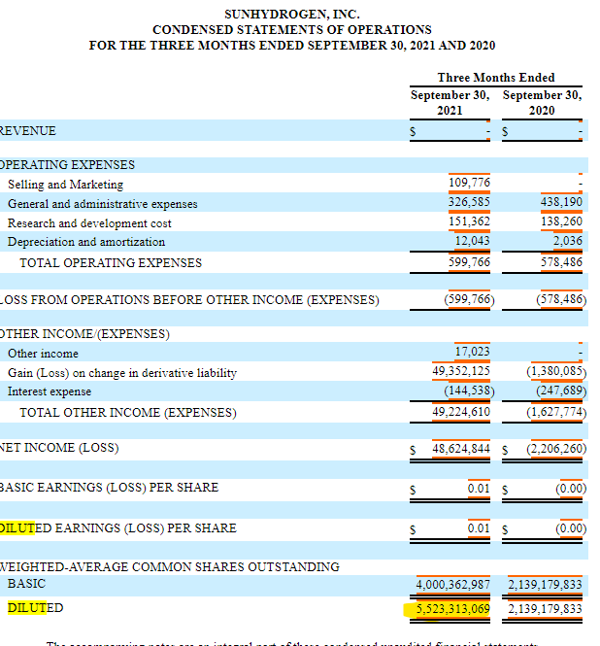
Task: Click the September 30, 2020 column header
Action: [542, 103]
